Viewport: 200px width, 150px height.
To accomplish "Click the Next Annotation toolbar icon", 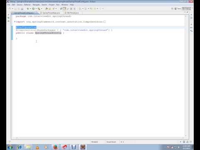I will [80, 9].
